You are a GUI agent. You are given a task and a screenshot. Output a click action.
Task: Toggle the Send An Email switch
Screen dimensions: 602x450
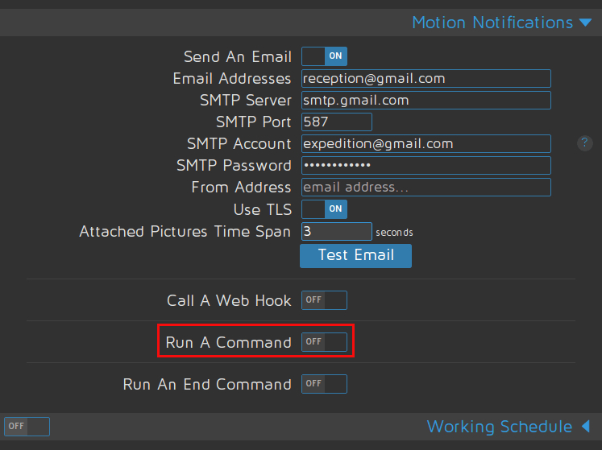(325, 56)
